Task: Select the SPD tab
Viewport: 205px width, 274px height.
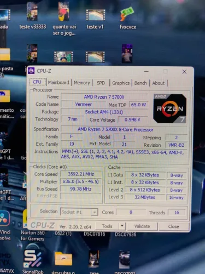Action: [101, 83]
